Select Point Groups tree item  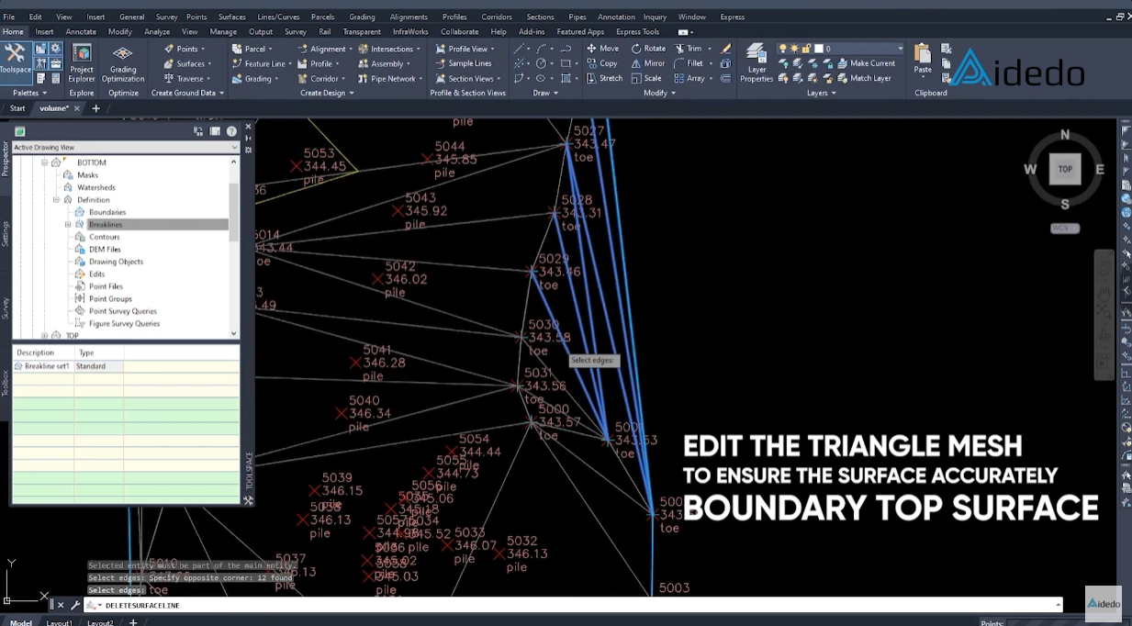(x=110, y=298)
